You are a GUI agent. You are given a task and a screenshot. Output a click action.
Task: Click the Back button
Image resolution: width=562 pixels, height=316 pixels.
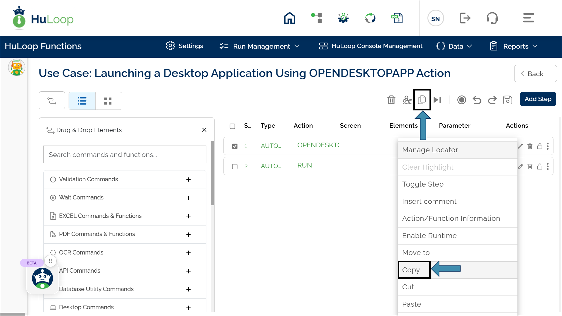pos(535,74)
